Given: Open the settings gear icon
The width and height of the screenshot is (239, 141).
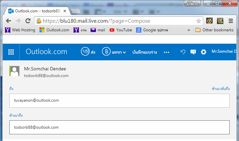Looking at the screenshot, I should tap(203, 52).
